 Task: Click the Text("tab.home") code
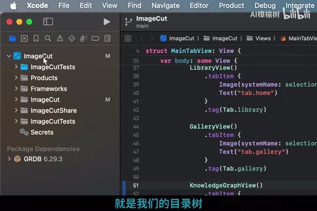(x=248, y=93)
